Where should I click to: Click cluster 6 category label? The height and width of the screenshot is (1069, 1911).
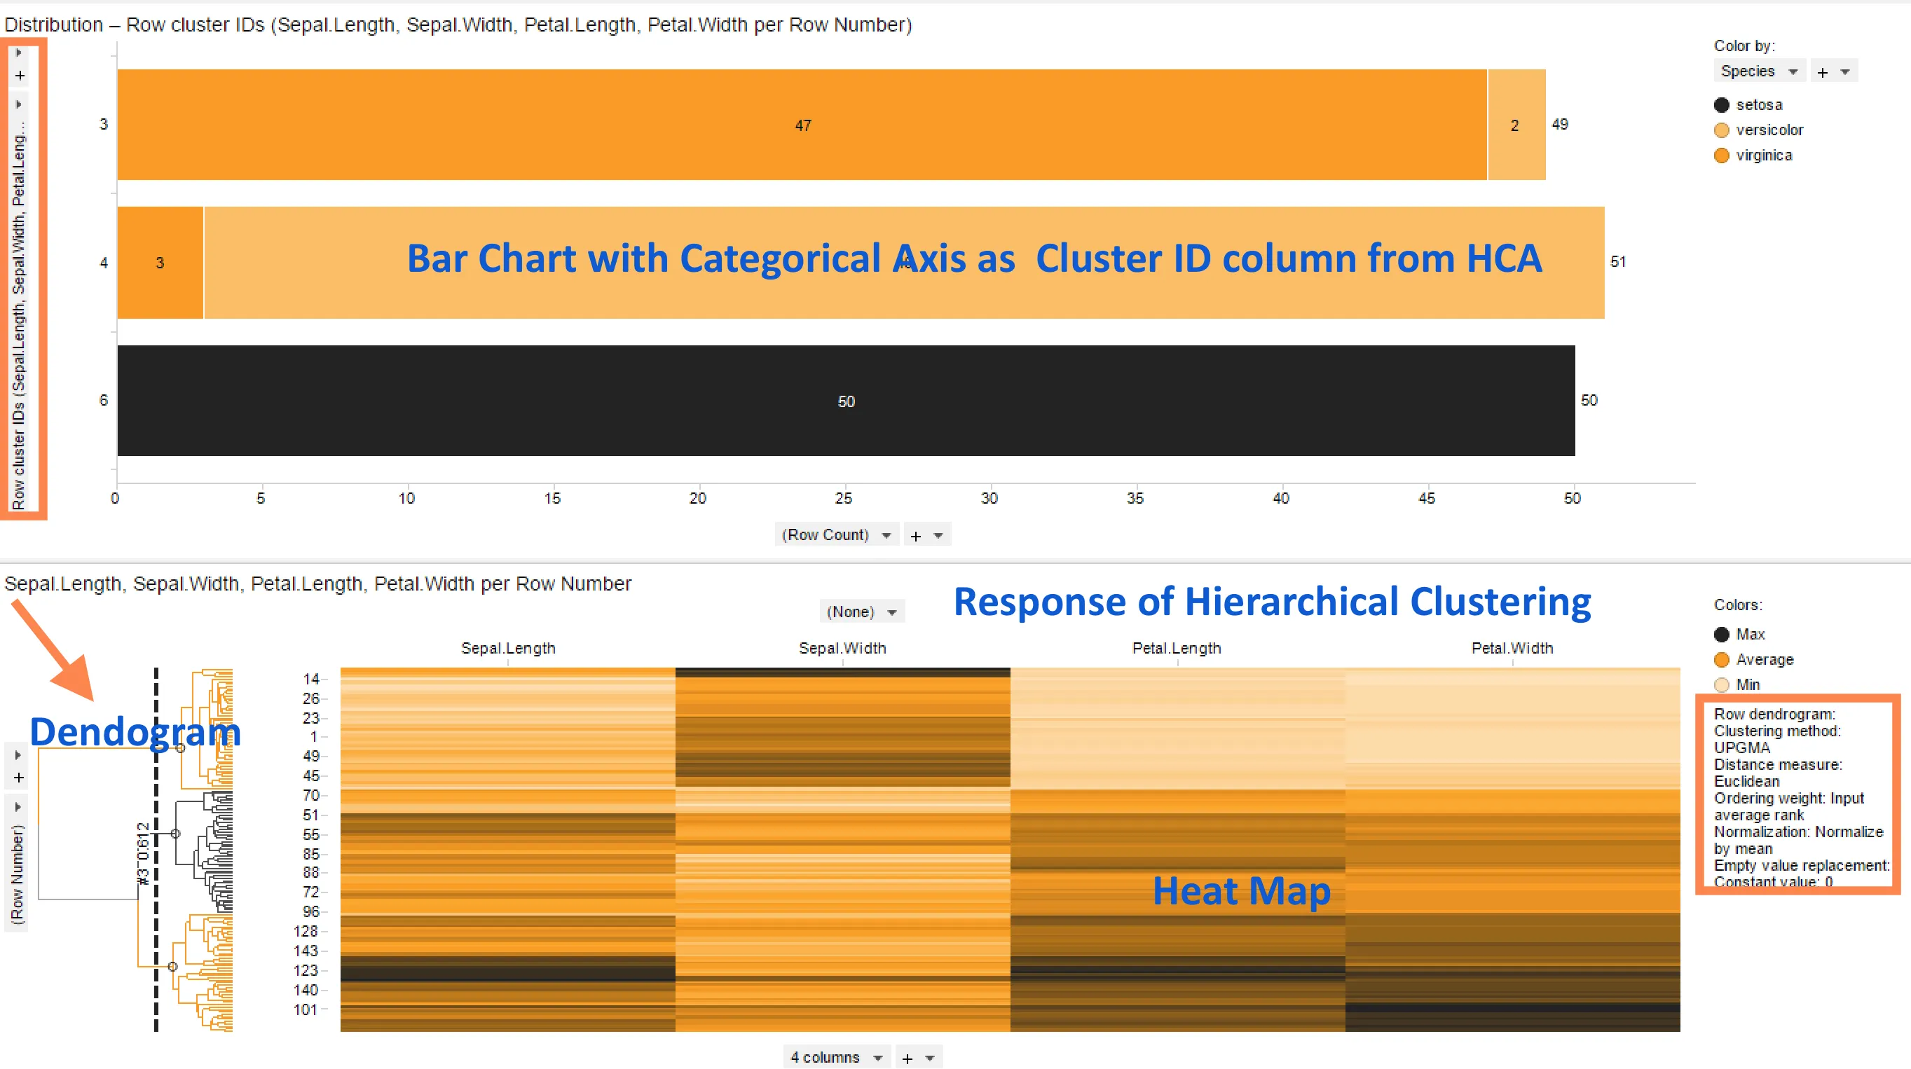(x=104, y=400)
